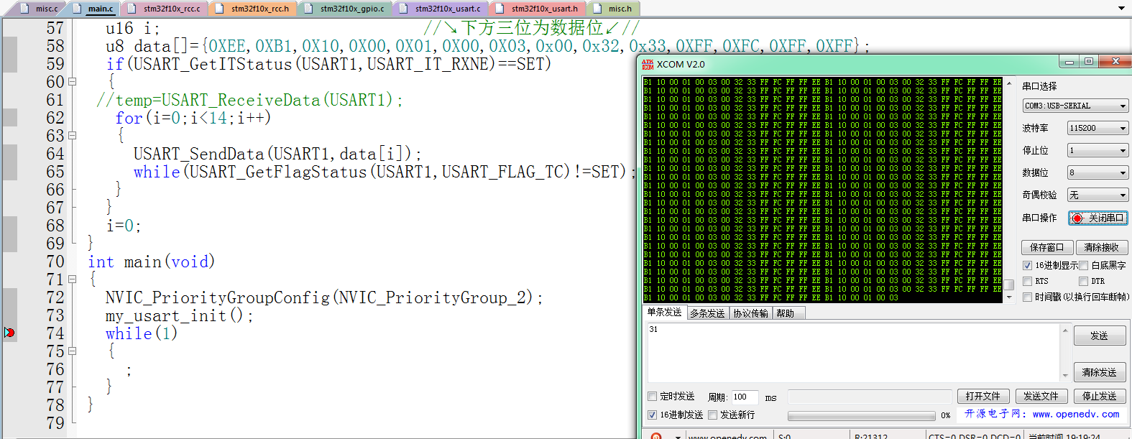Click the red icon in XCOM status bar

point(655,436)
